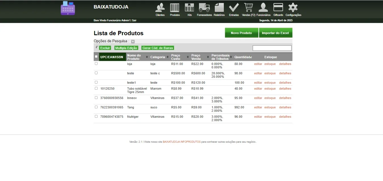Open the Fornecedores truck icon
Screen dimensions: 383x181
coord(204,9)
